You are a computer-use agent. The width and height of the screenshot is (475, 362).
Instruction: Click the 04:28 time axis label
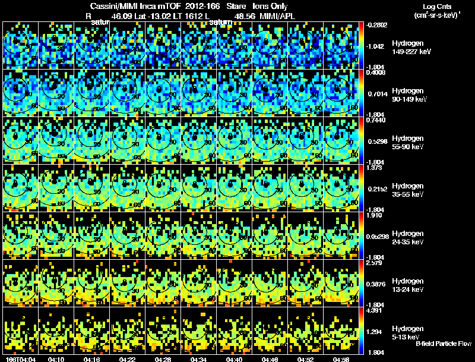pos(163,359)
